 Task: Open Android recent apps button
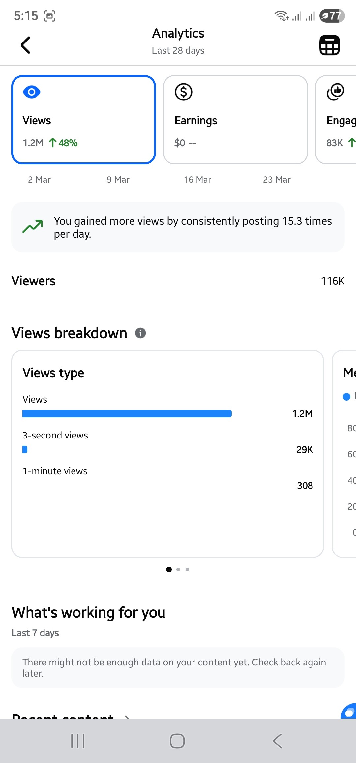pyautogui.click(x=78, y=741)
